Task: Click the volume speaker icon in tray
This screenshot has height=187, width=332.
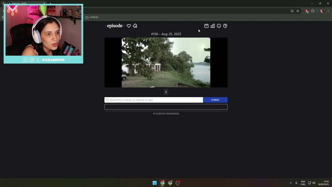Action: point(314,183)
